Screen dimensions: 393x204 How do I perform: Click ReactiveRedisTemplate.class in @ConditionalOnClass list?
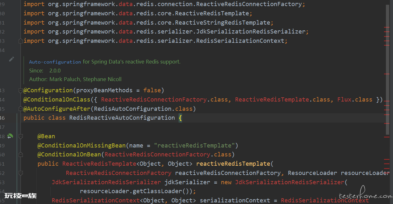click(283, 100)
